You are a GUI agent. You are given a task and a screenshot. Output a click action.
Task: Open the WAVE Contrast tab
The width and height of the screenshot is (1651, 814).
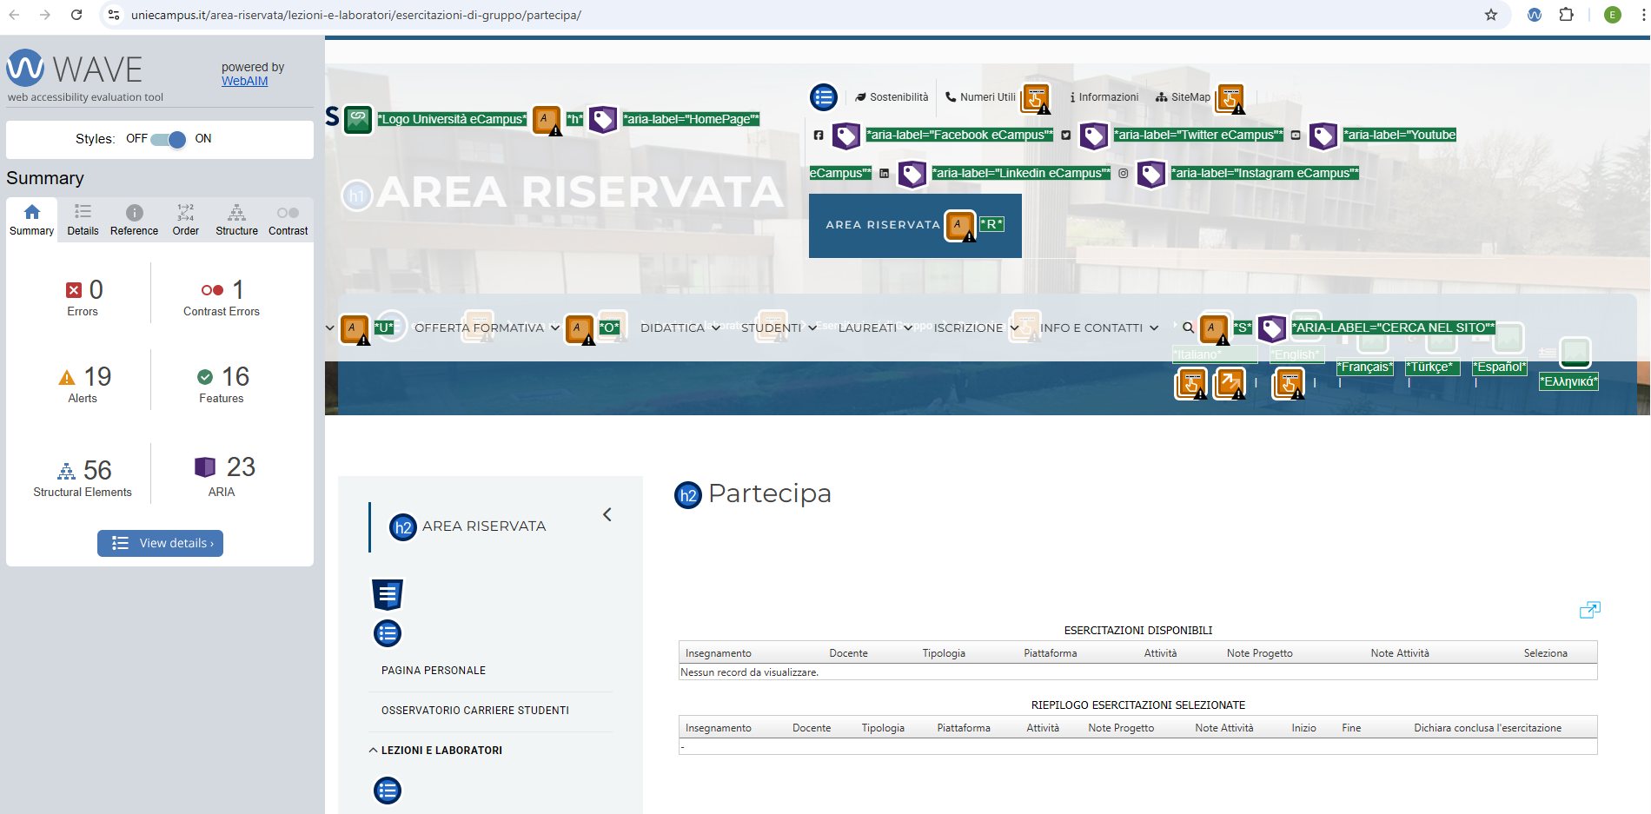[288, 220]
